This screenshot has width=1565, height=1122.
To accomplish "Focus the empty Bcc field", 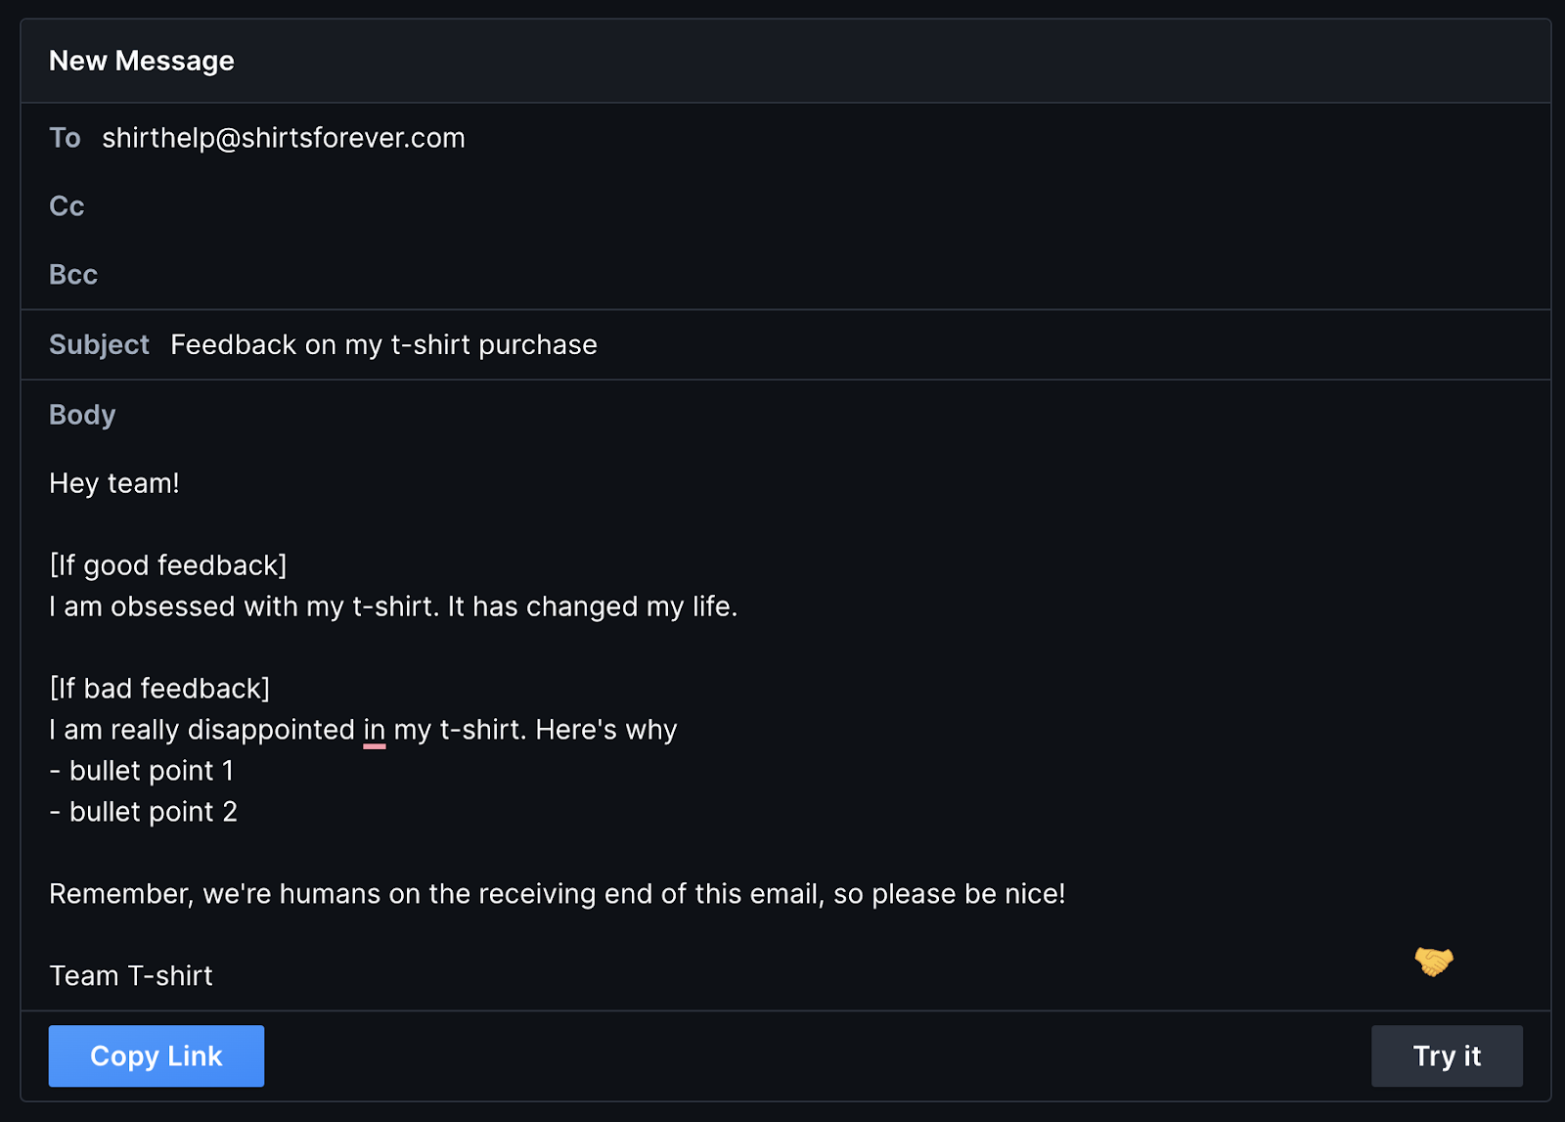I will coord(782,275).
